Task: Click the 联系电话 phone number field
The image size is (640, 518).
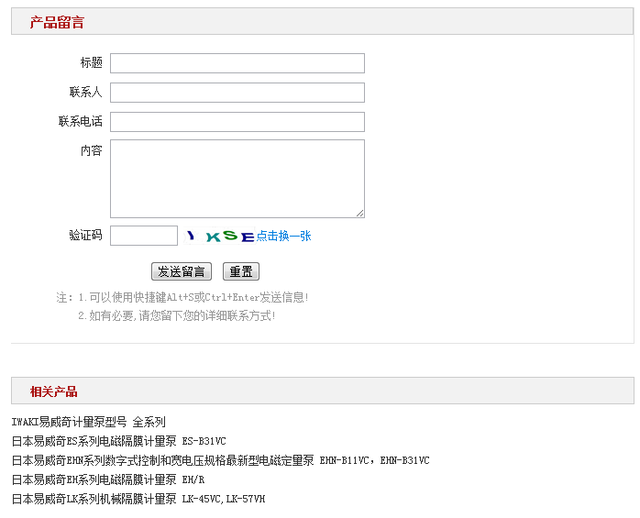Action: tap(237, 122)
